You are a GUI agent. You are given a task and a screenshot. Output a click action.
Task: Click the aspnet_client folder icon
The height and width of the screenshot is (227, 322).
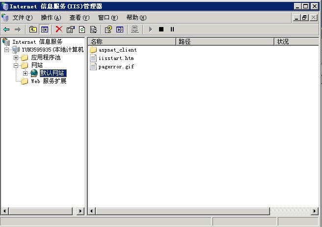pos(93,50)
